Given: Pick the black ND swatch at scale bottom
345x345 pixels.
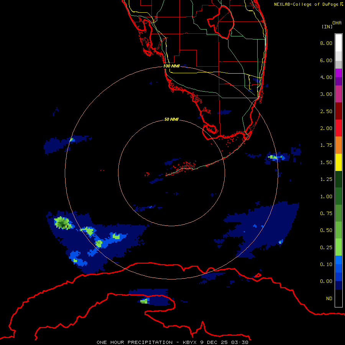Looking at the screenshot, I should pos(338,298).
